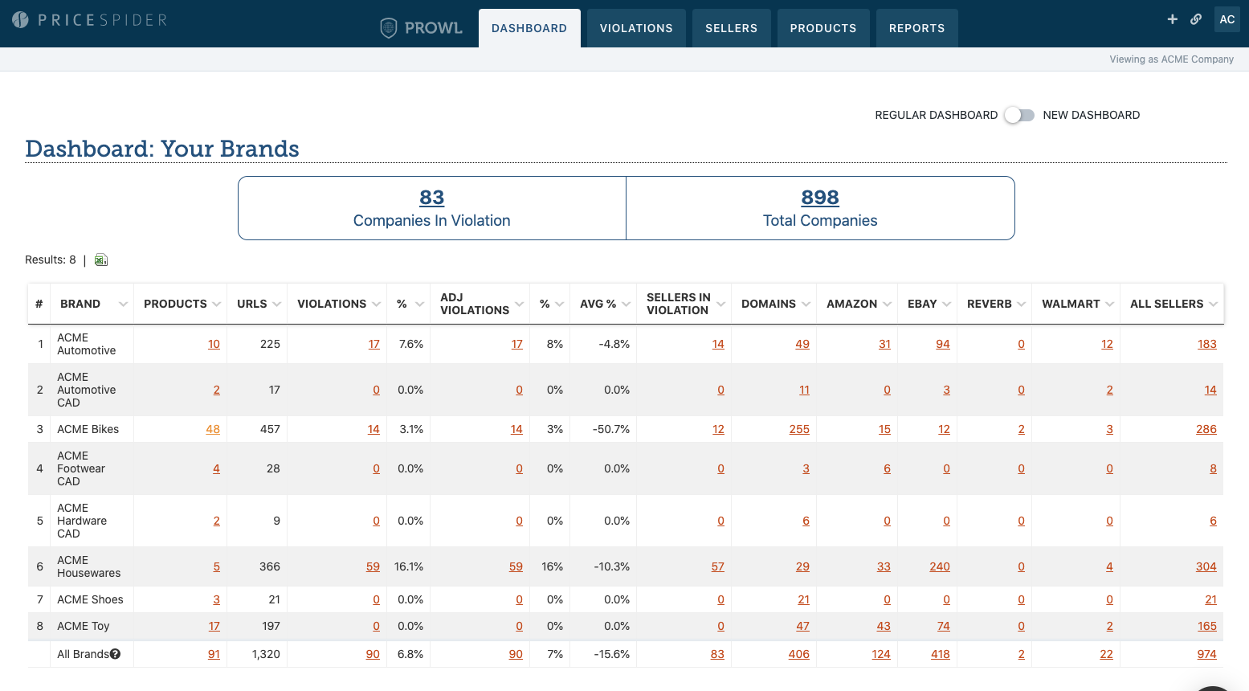Open the REPORTS tab
This screenshot has width=1249, height=691.
(916, 27)
